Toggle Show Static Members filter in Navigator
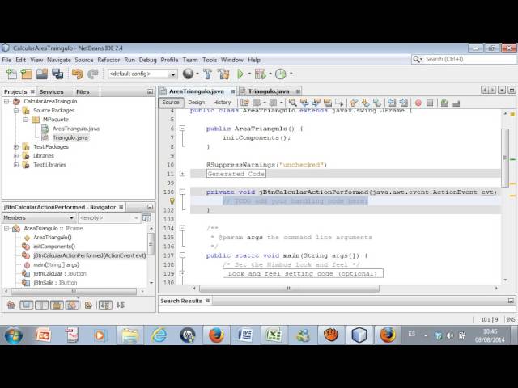518x388 pixels. pyautogui.click(x=41, y=305)
